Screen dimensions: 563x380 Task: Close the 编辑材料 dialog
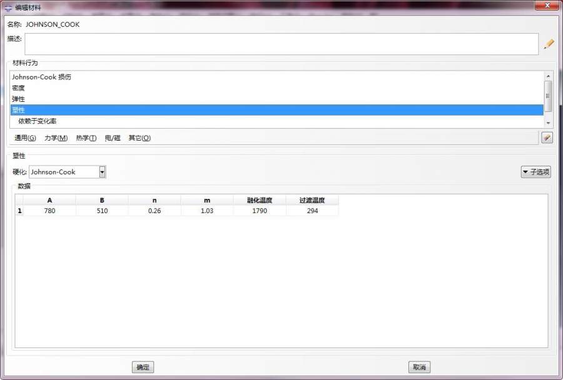[x=547, y=6]
